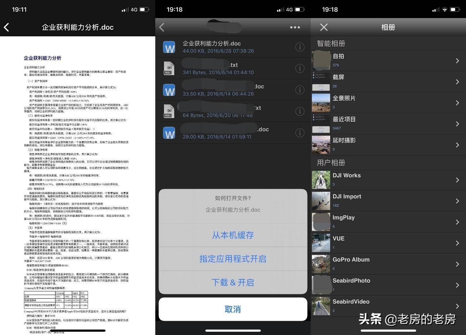Tap the info icon for the 29.00 KB doc

[x=300, y=132]
